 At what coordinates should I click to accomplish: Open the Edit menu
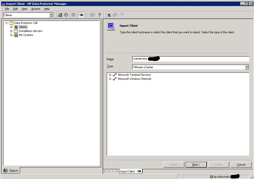pos(15,9)
